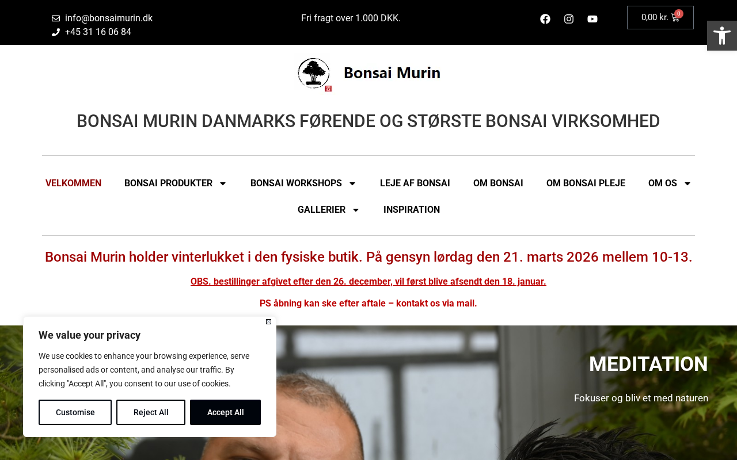737x460 pixels.
Task: Accept all cookies
Action: [x=225, y=412]
